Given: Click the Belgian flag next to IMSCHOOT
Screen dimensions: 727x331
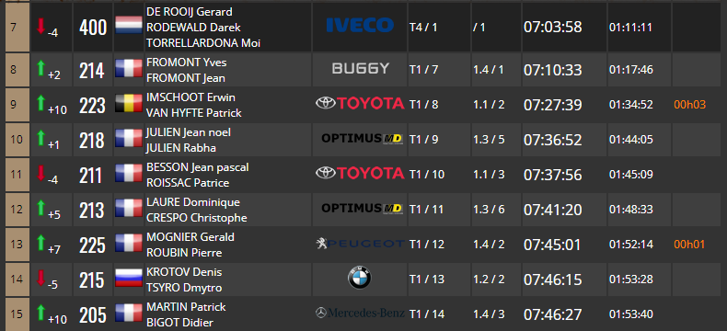Looking at the screenshot, I should click(129, 104).
